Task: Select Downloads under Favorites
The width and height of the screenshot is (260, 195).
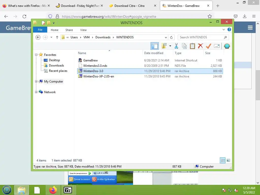Action: tap(56, 66)
